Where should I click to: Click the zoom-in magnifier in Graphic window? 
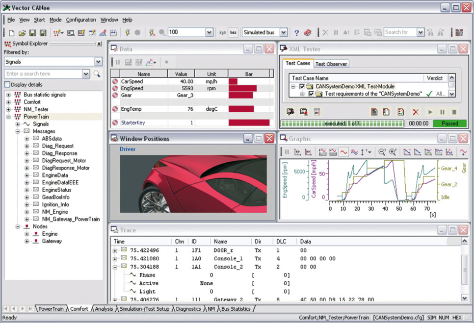coord(392,152)
